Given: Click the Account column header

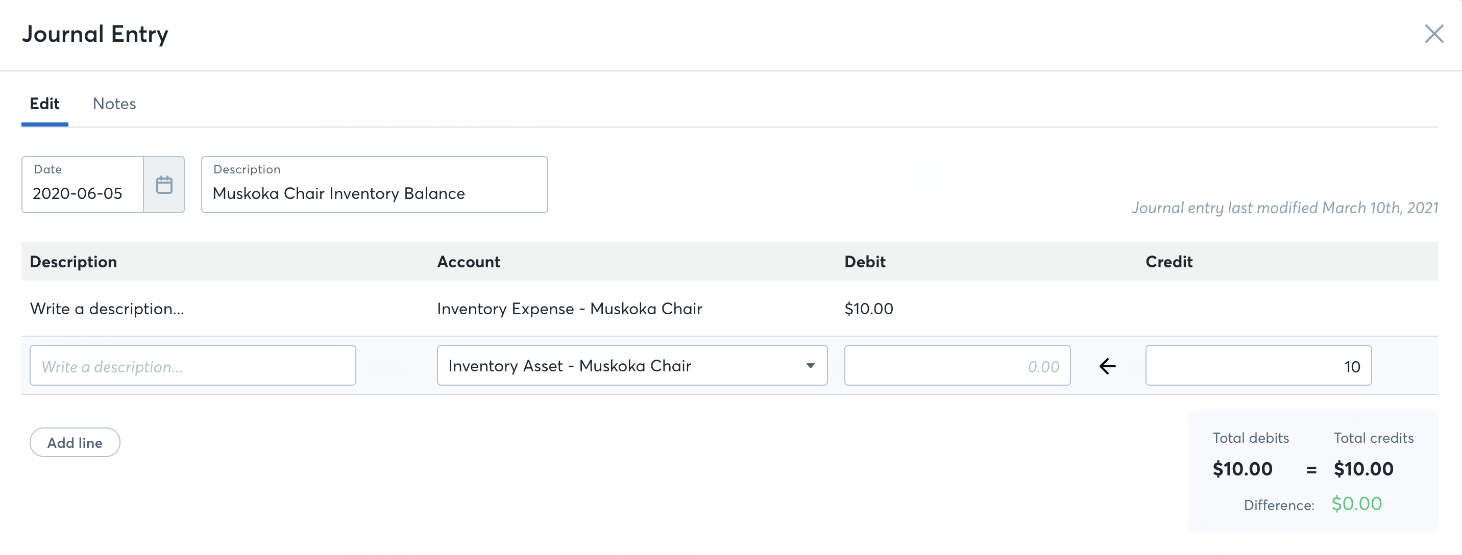Looking at the screenshot, I should (x=468, y=262).
